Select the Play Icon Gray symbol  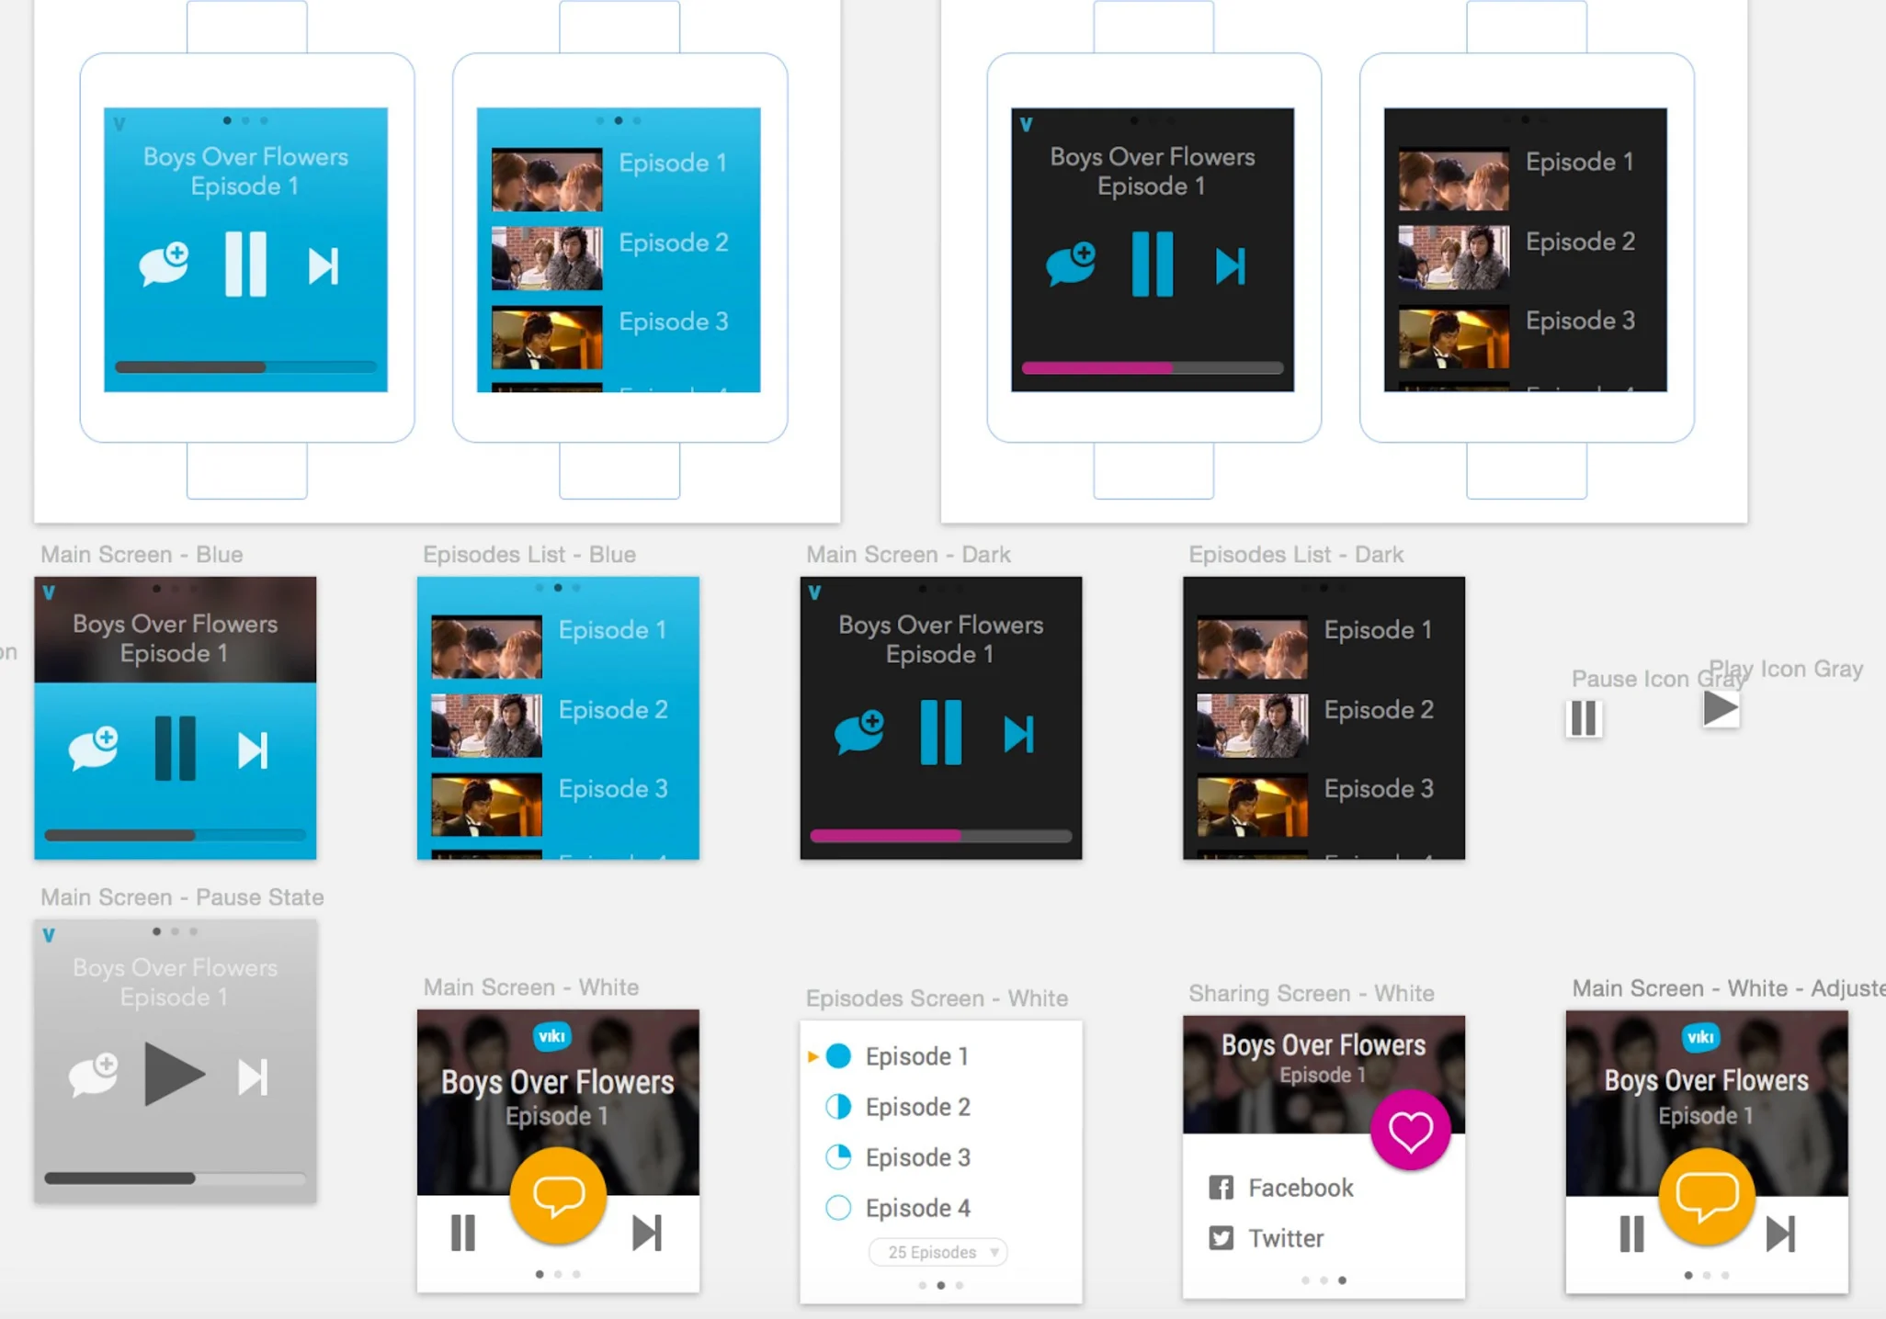1721,708
